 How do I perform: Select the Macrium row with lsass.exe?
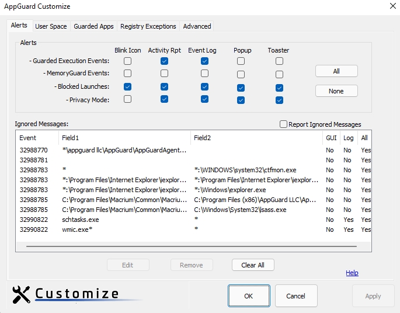click(x=194, y=210)
